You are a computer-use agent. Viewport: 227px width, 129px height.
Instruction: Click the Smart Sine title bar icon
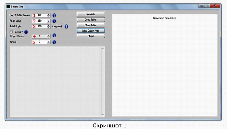pyautogui.click(x=8, y=6)
